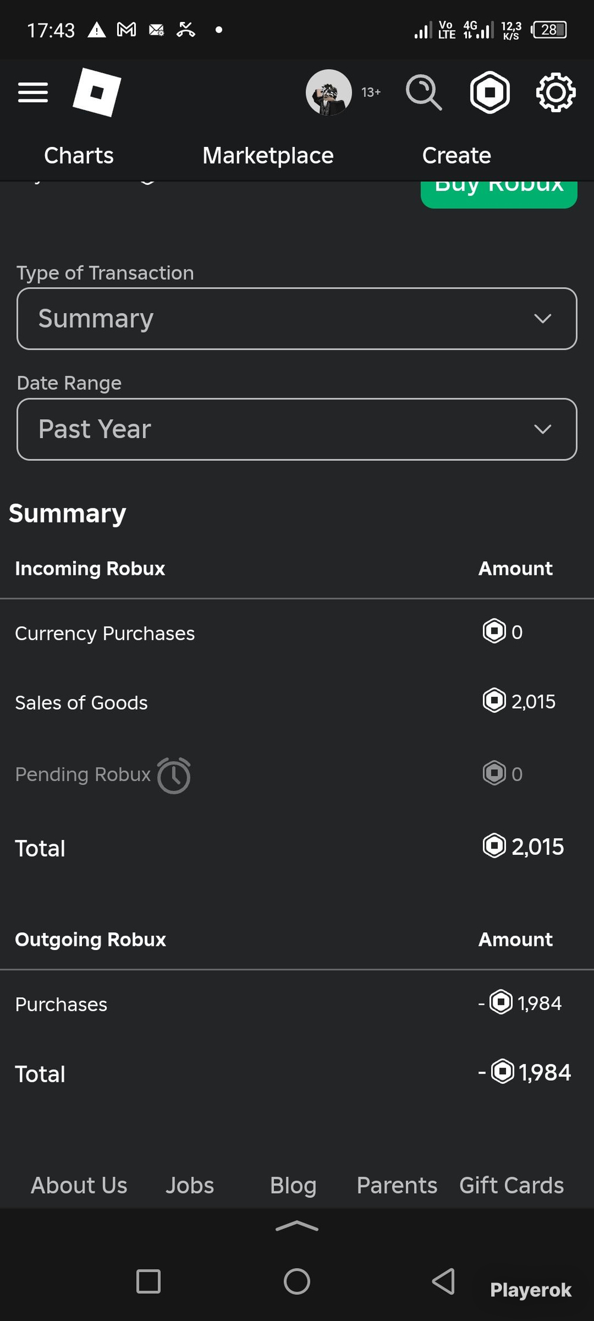
Task: Tap the upward chevron handle above navigation bar
Action: (297, 1226)
